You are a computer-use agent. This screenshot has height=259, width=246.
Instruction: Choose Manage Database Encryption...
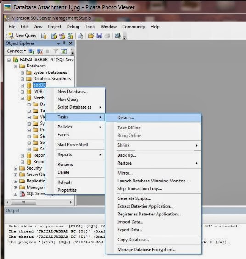(153, 249)
